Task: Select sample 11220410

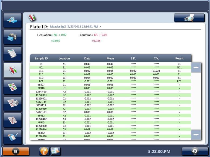Action: click(41, 109)
